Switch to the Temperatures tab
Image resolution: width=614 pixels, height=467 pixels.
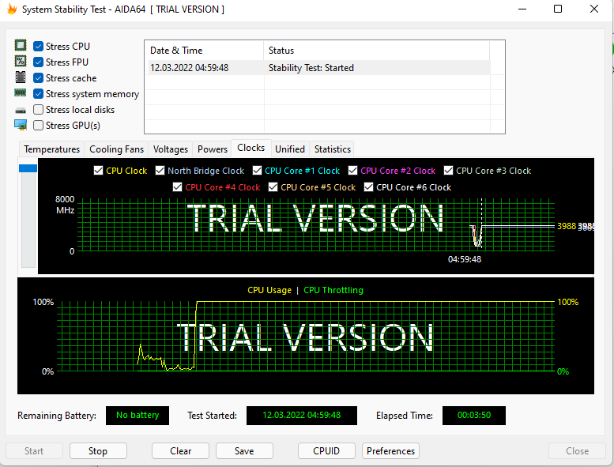51,149
